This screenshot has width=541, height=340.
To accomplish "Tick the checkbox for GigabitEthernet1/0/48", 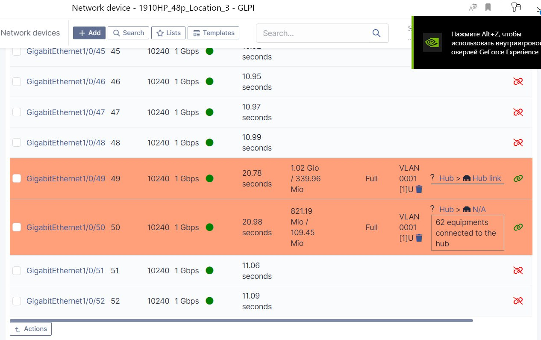I will (x=16, y=142).
